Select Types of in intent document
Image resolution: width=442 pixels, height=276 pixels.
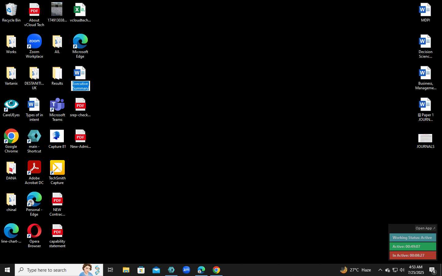34,110
